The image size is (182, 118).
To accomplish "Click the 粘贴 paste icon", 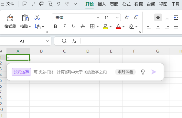I will (26, 18).
